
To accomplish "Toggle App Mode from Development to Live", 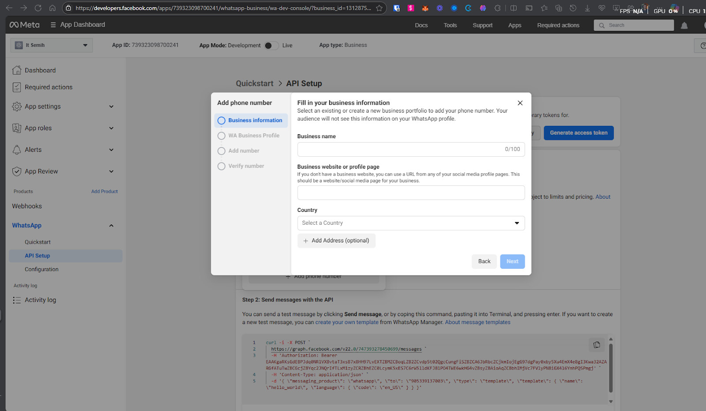I will click(x=271, y=45).
